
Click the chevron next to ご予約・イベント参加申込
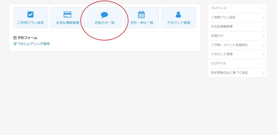tap(264, 45)
